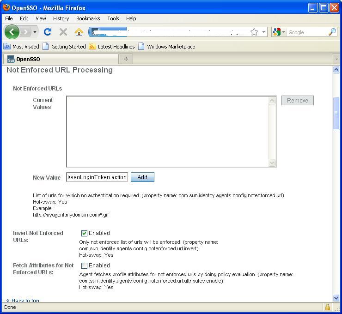Click the Stop loading X icon
The image size is (342, 314).
coord(63,32)
